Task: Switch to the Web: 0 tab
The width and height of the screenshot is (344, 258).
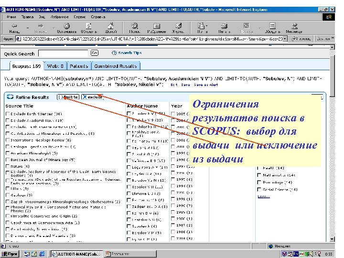Action: click(55, 66)
